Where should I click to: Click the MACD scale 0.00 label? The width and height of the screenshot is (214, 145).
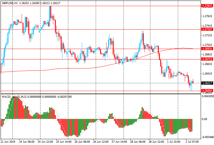pyautogui.click(x=204, y=119)
